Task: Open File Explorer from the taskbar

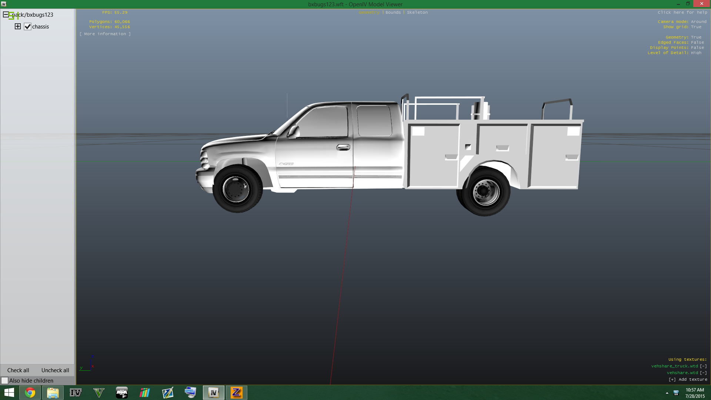Action: (x=53, y=393)
